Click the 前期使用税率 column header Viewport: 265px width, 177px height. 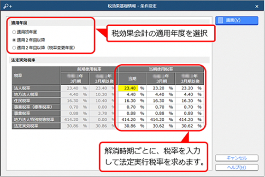(x=89, y=69)
